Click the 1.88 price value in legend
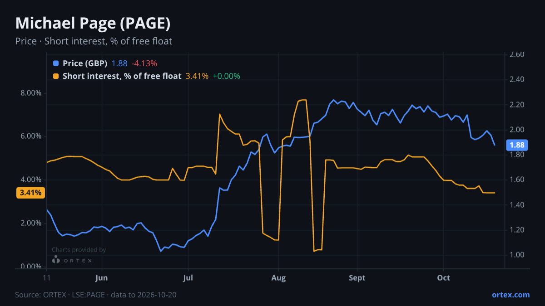The height and width of the screenshot is (306, 545). 119,63
